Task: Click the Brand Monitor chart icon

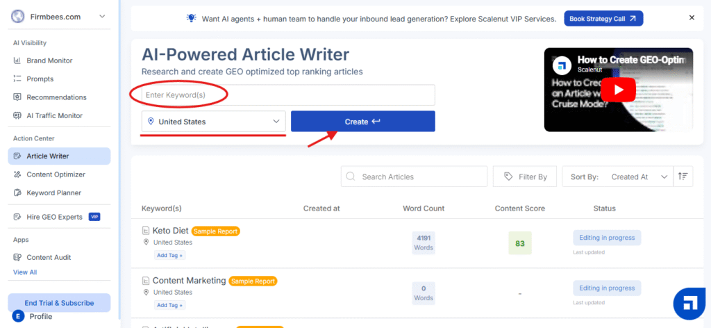Action: pos(17,60)
